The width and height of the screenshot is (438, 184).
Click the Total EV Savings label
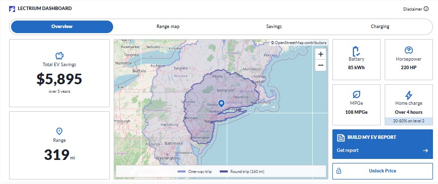click(59, 65)
